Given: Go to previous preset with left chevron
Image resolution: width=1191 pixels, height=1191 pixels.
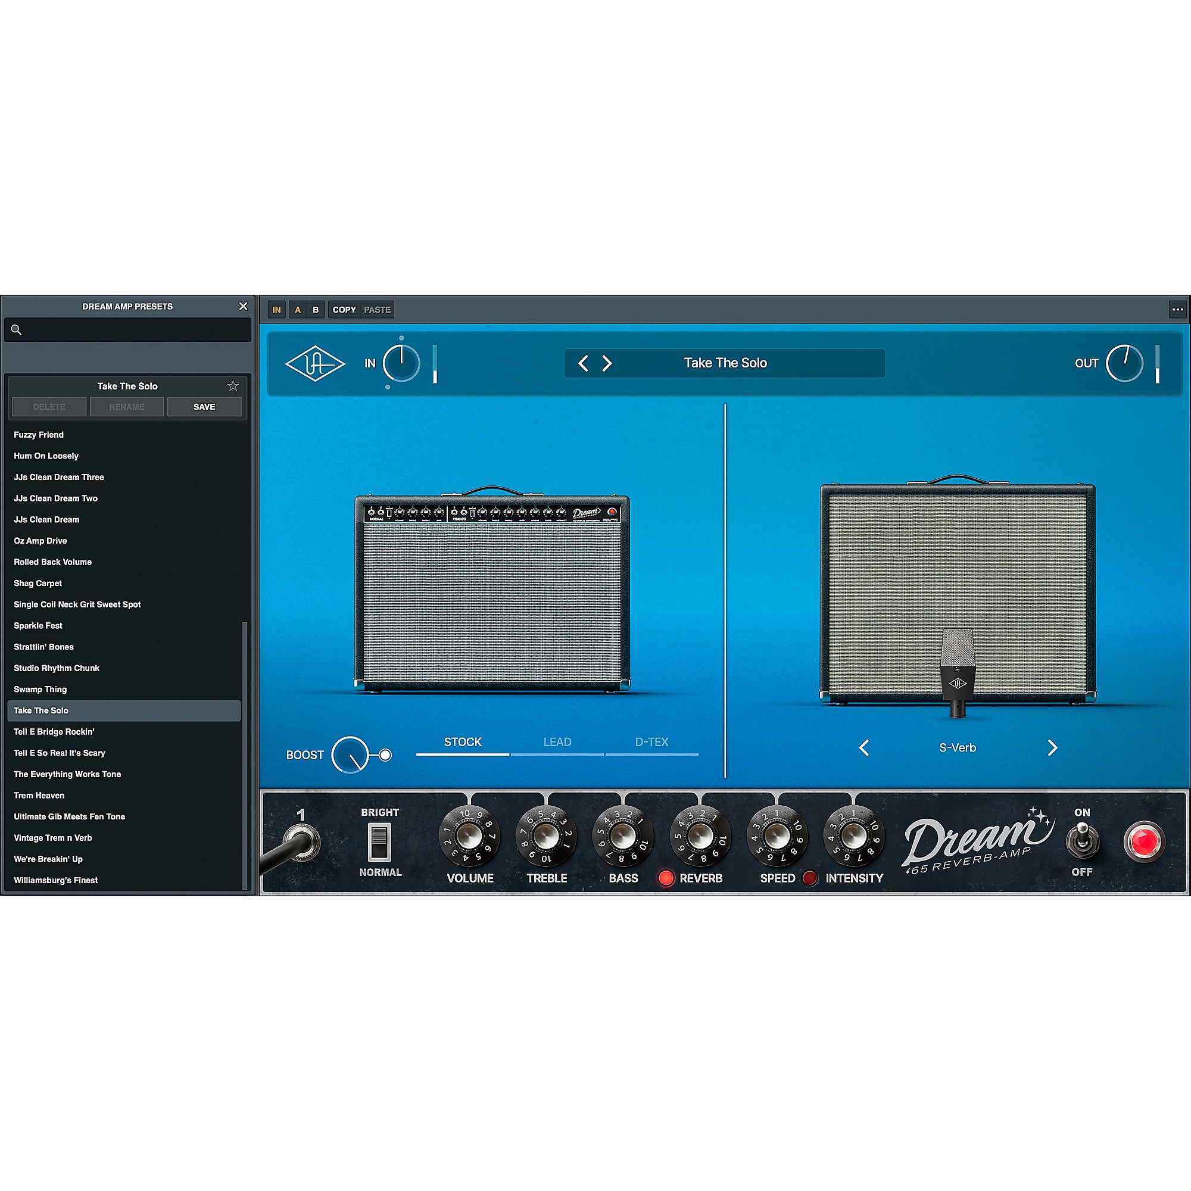Looking at the screenshot, I should point(583,363).
